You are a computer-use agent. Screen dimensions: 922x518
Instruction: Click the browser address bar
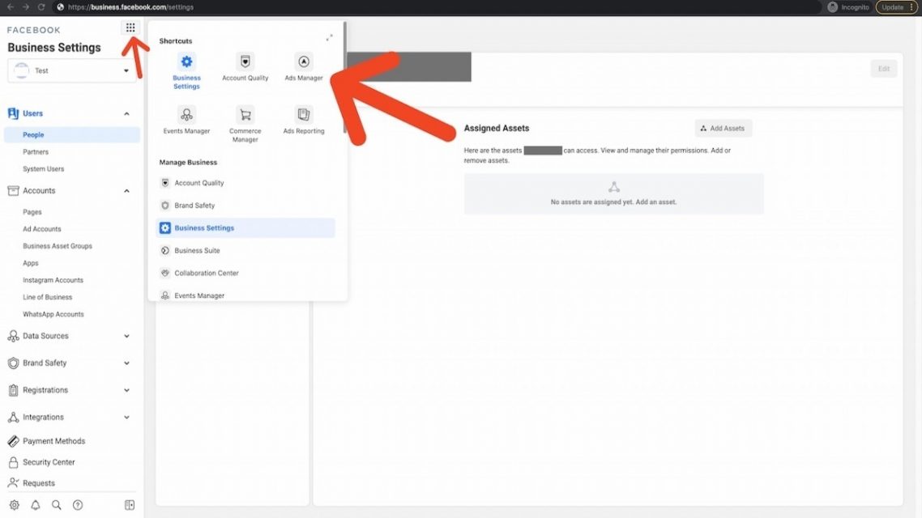[437, 7]
